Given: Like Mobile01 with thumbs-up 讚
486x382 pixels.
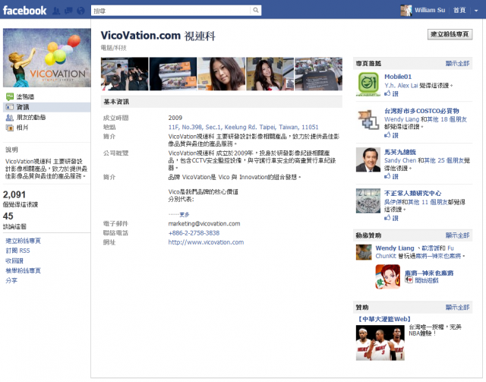Looking at the screenshot, I should [x=391, y=93].
